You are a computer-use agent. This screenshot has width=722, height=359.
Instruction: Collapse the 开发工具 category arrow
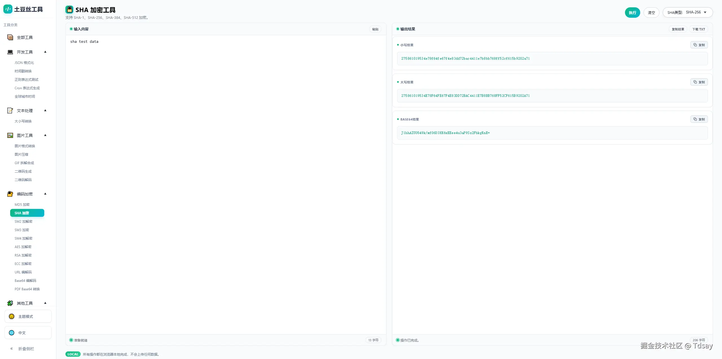click(45, 52)
